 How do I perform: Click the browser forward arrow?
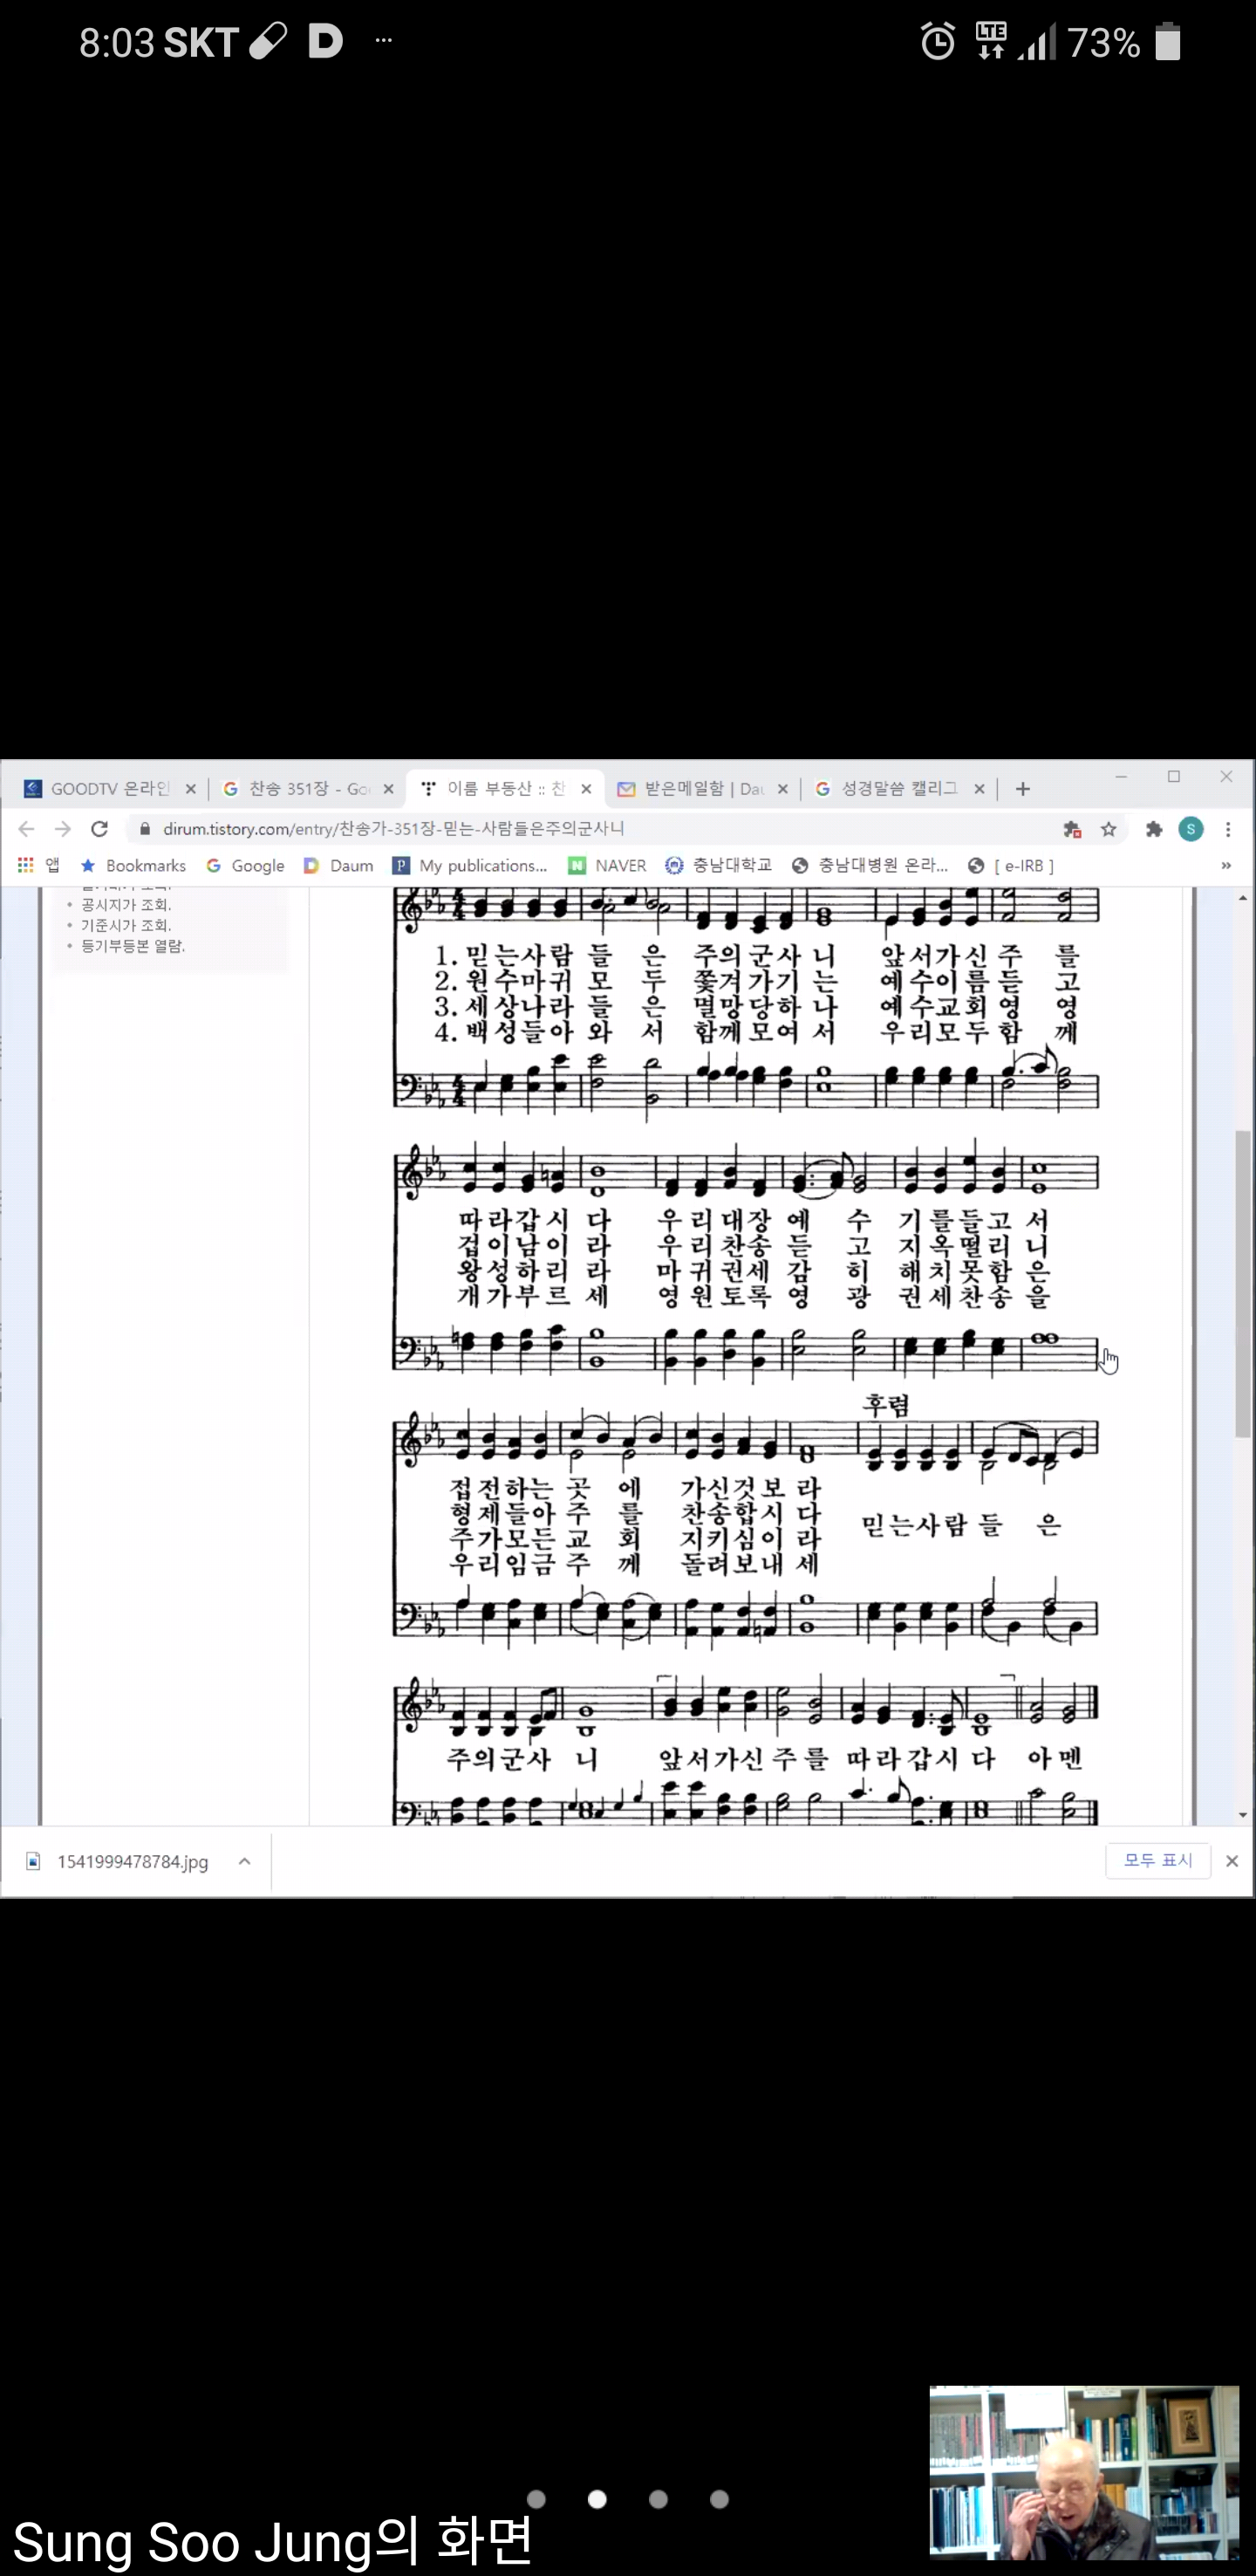coord(63,829)
